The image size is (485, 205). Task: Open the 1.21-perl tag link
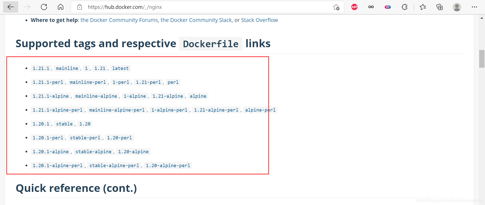point(148,82)
